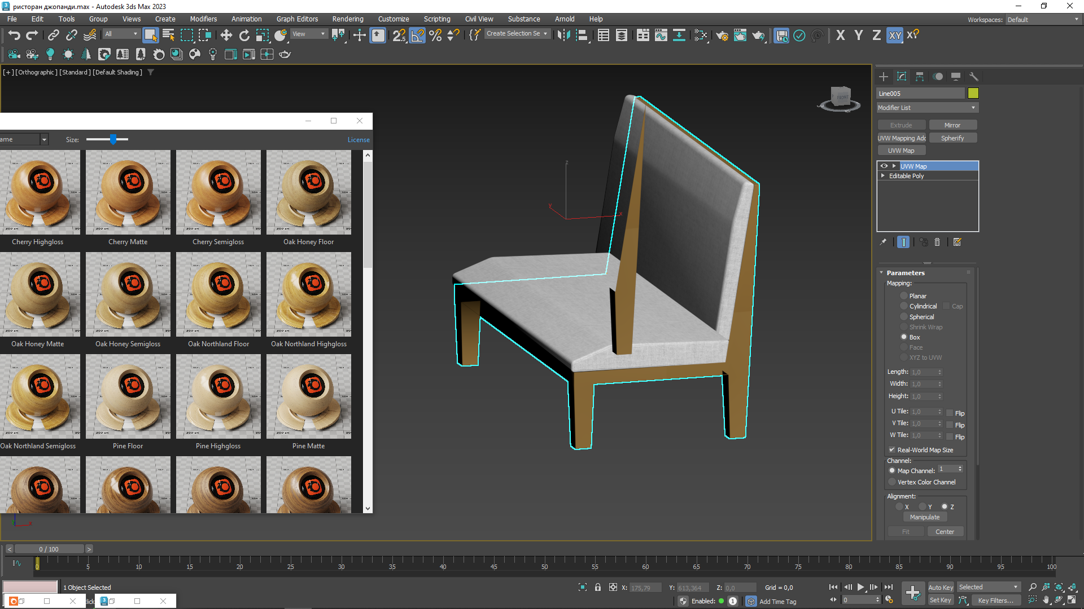Open the Rendering menu
The image size is (1084, 609).
347,19
